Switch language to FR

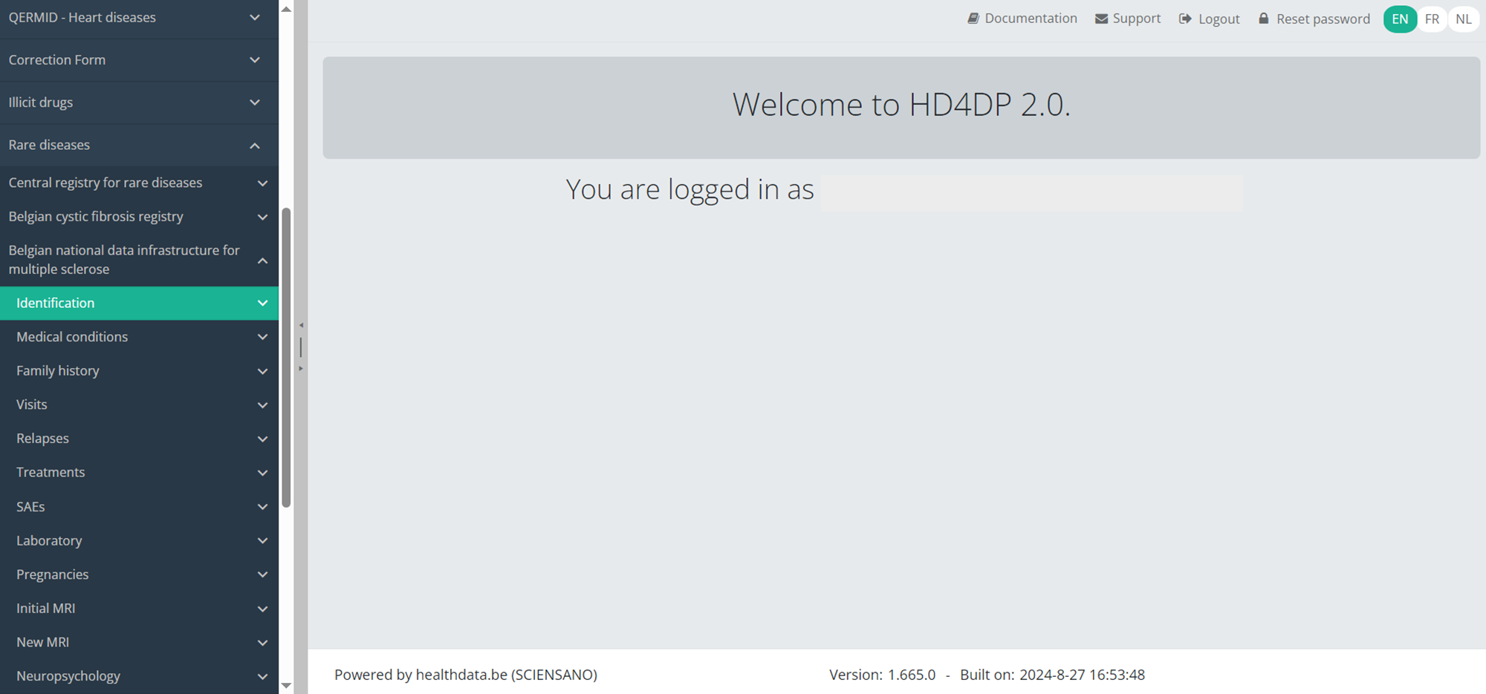[x=1432, y=19]
